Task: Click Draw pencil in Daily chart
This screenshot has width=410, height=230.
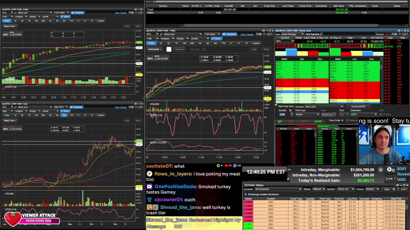Action: coord(66,111)
